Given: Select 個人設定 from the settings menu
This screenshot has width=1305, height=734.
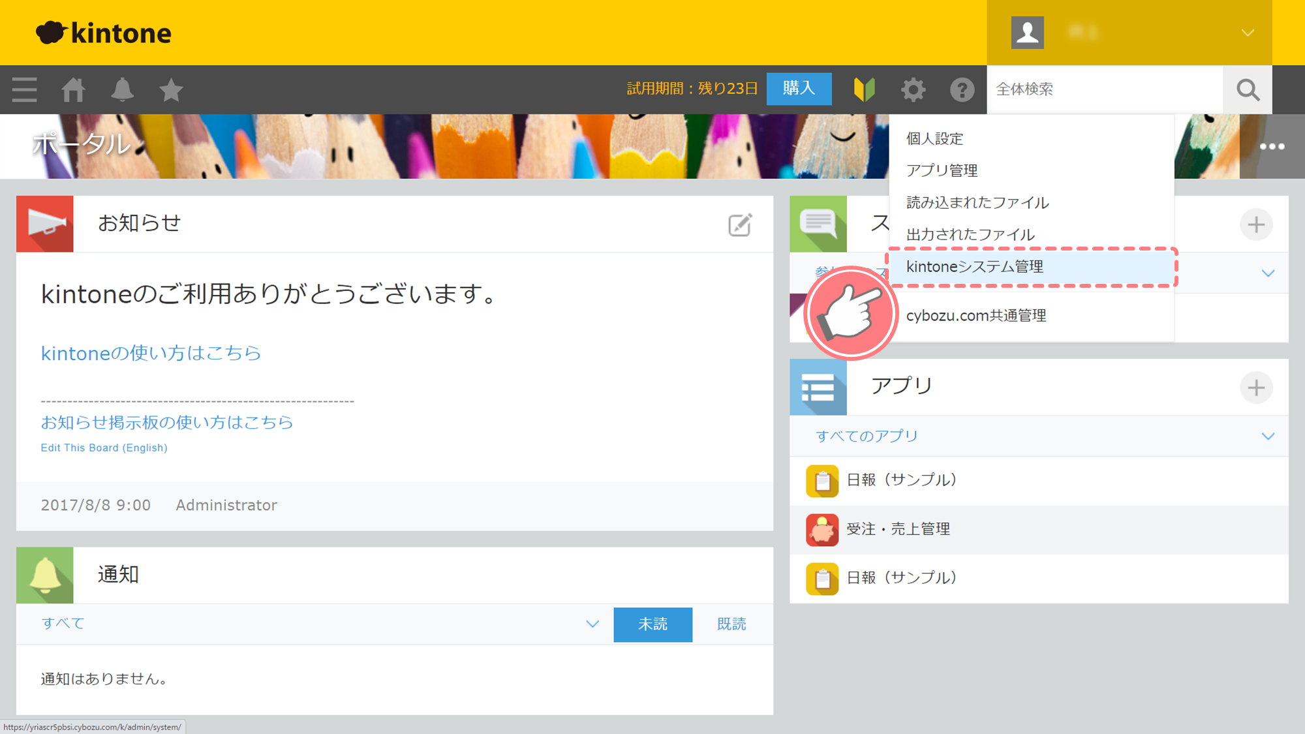Looking at the screenshot, I should [x=1032, y=138].
